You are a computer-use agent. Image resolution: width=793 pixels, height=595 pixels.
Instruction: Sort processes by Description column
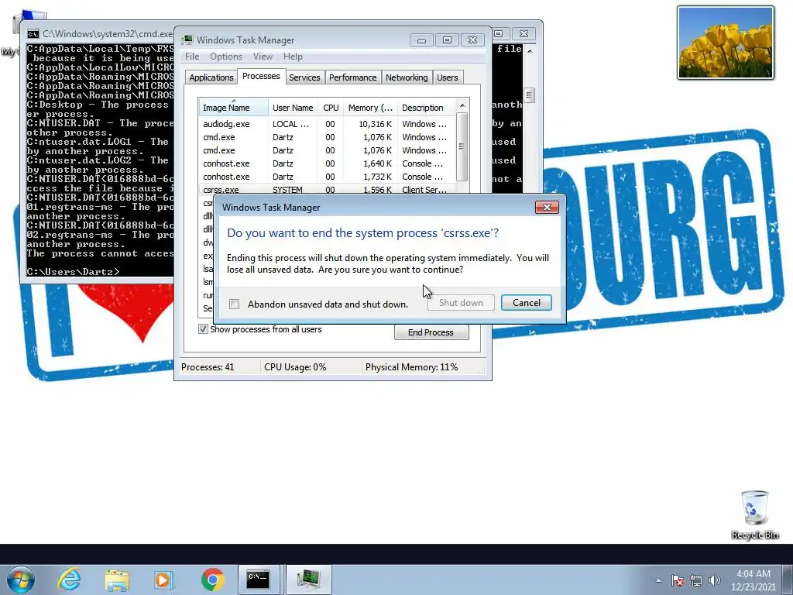pyautogui.click(x=426, y=108)
